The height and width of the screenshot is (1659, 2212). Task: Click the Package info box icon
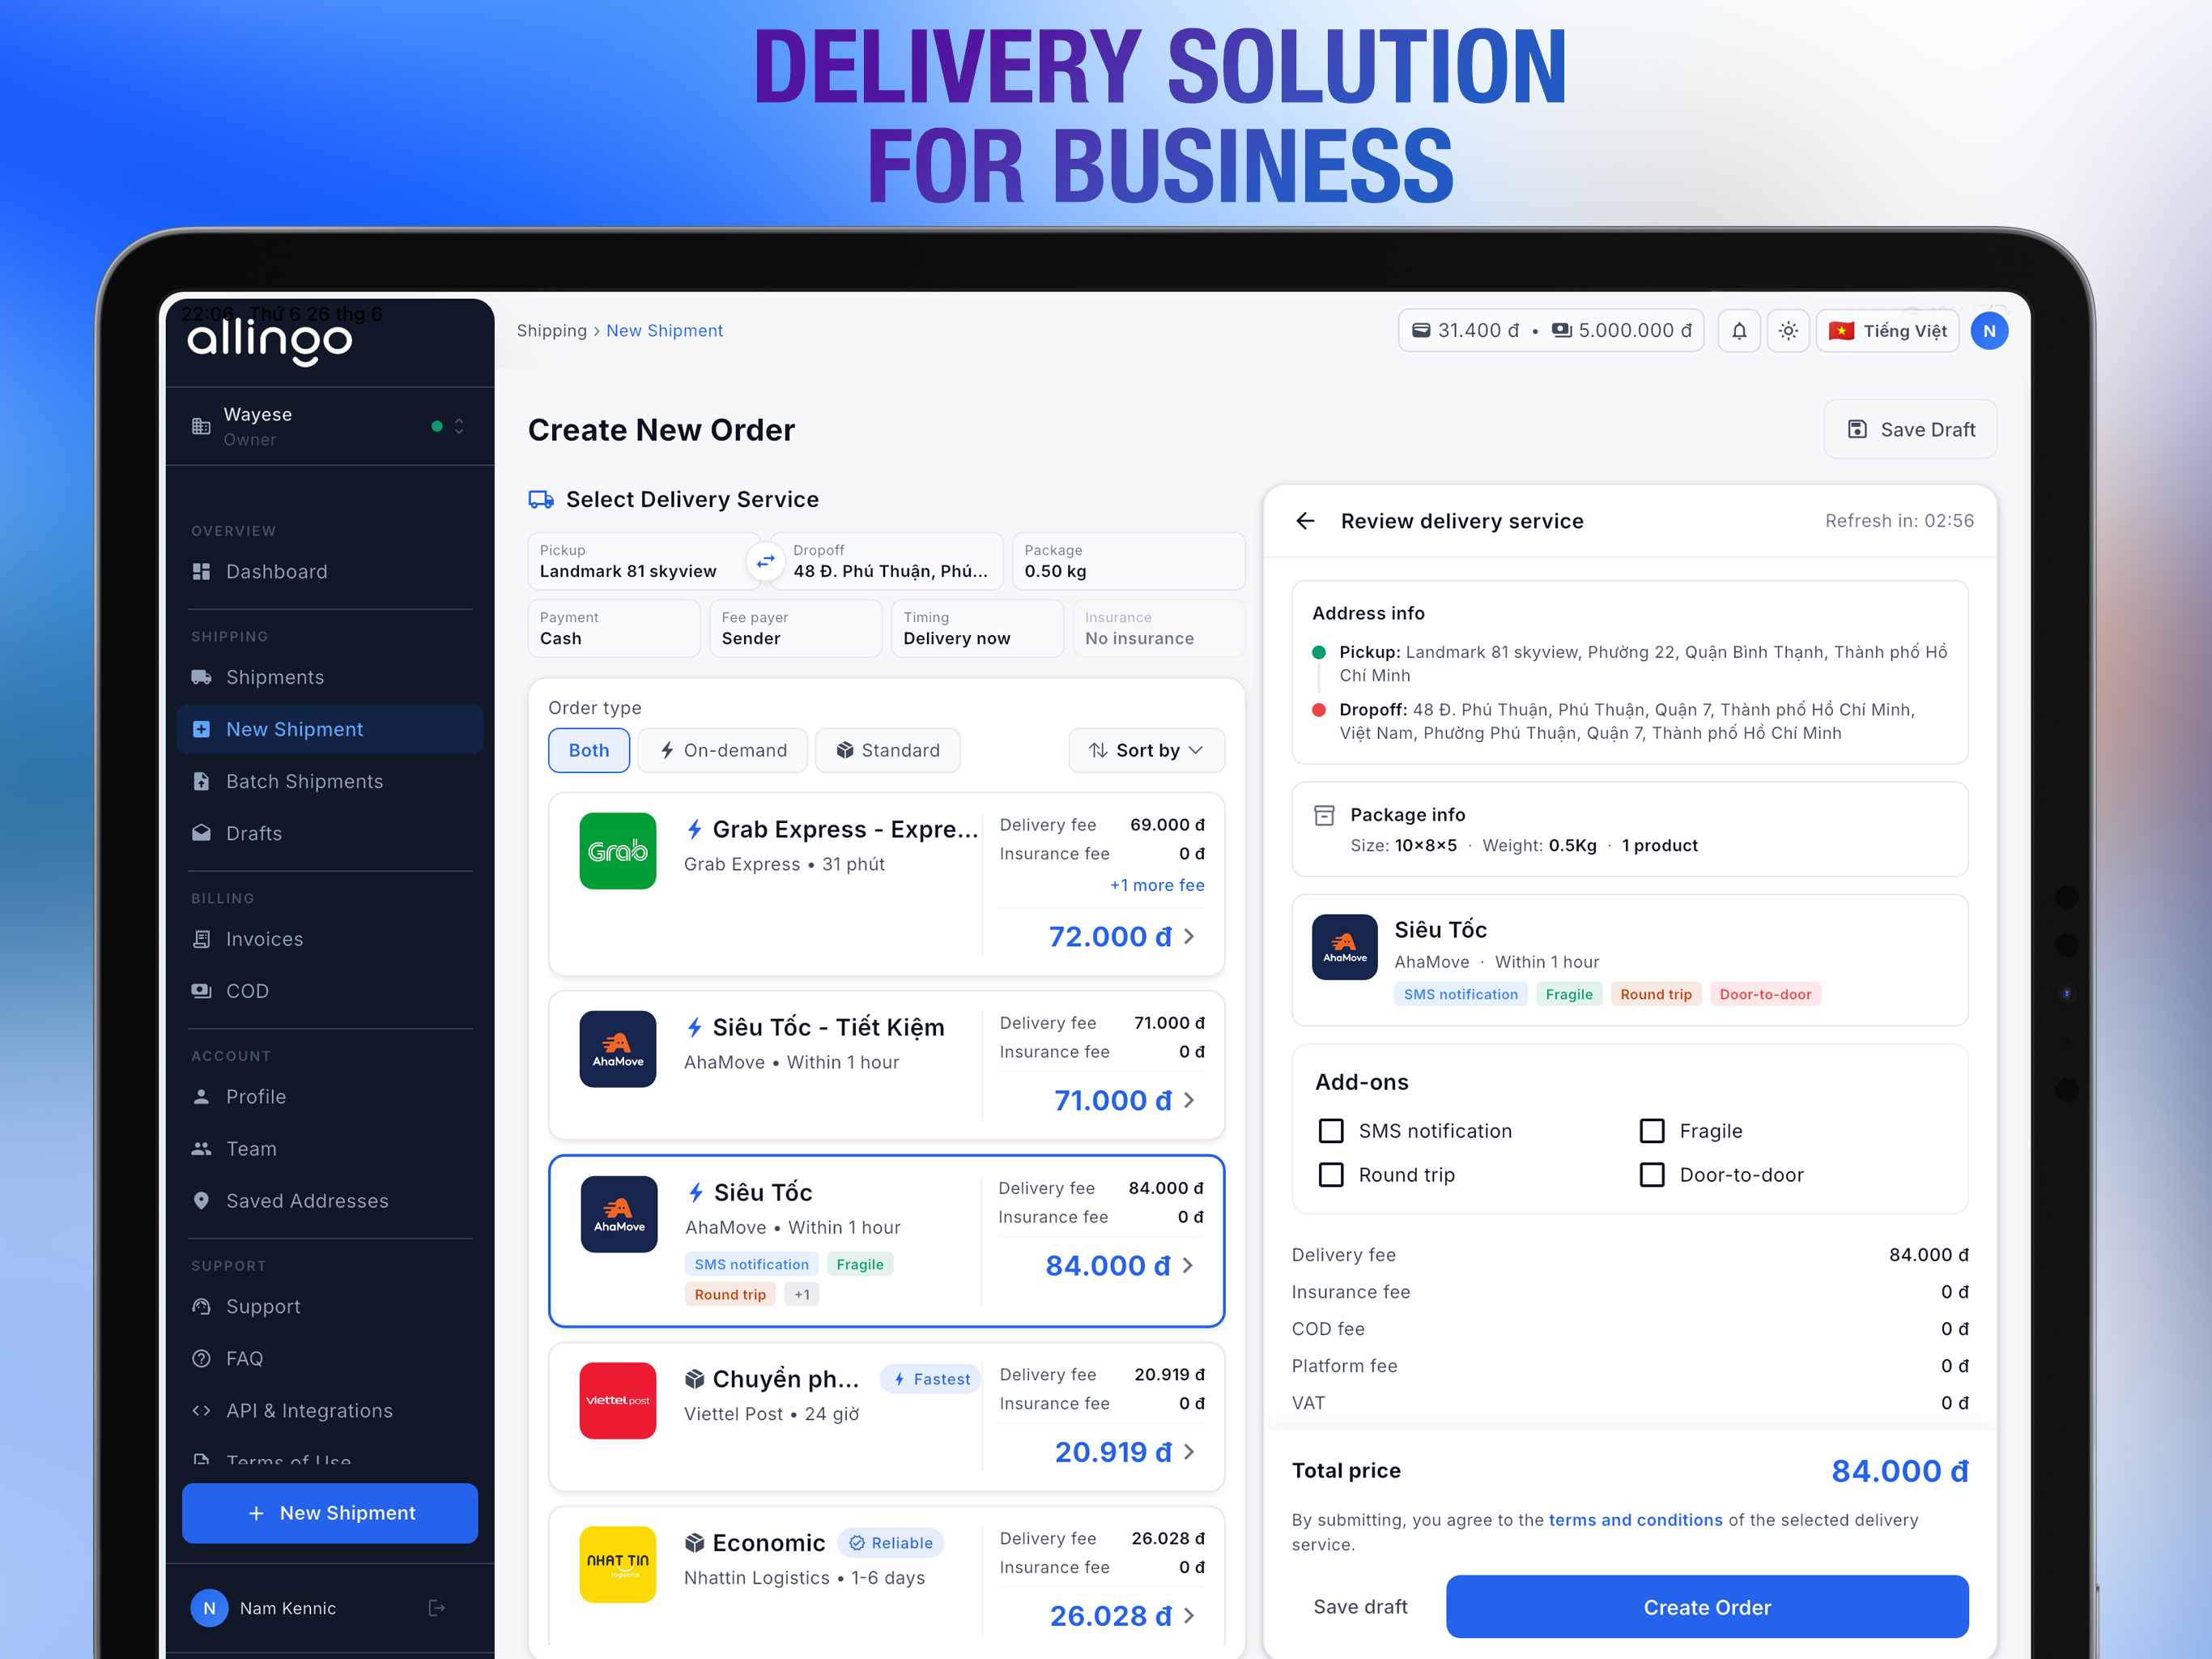coord(1324,814)
